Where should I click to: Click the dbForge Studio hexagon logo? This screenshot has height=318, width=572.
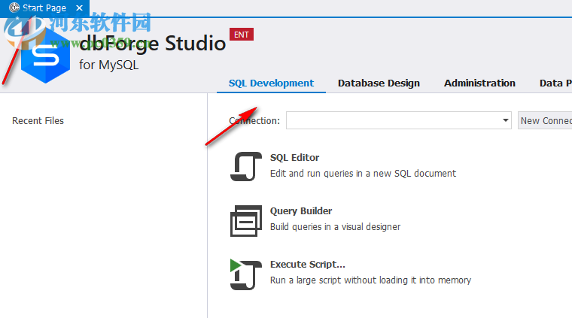click(45, 56)
